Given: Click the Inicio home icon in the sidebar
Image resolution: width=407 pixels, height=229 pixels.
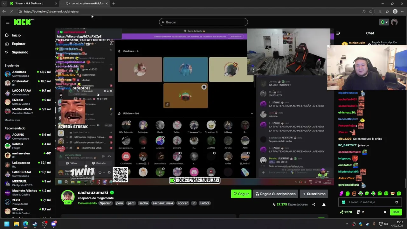Looking at the screenshot, I should [7, 35].
